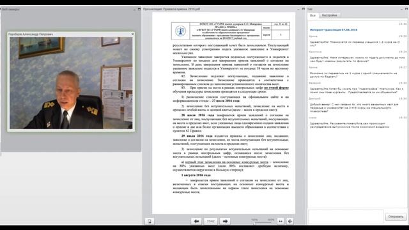The height and width of the screenshot is (230, 409).
Task: Minimize the webcam panel
Action: click(134, 9)
